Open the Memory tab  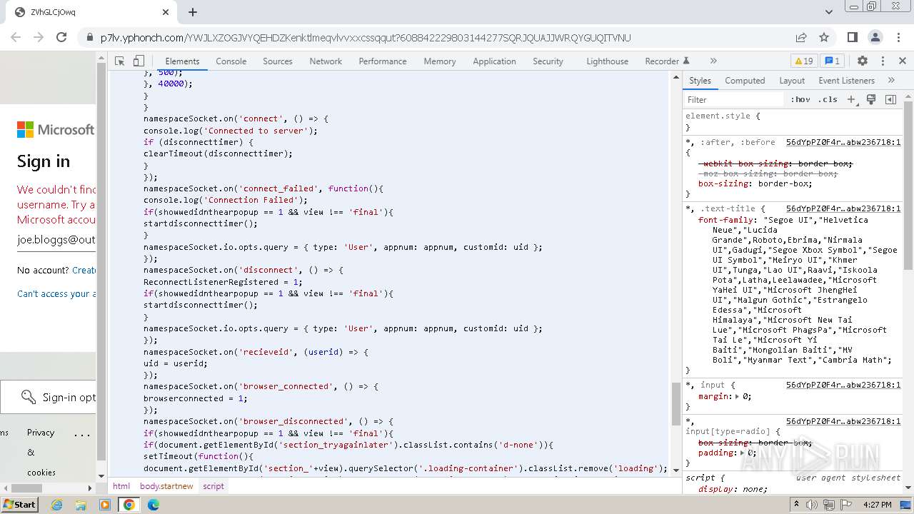(x=440, y=61)
